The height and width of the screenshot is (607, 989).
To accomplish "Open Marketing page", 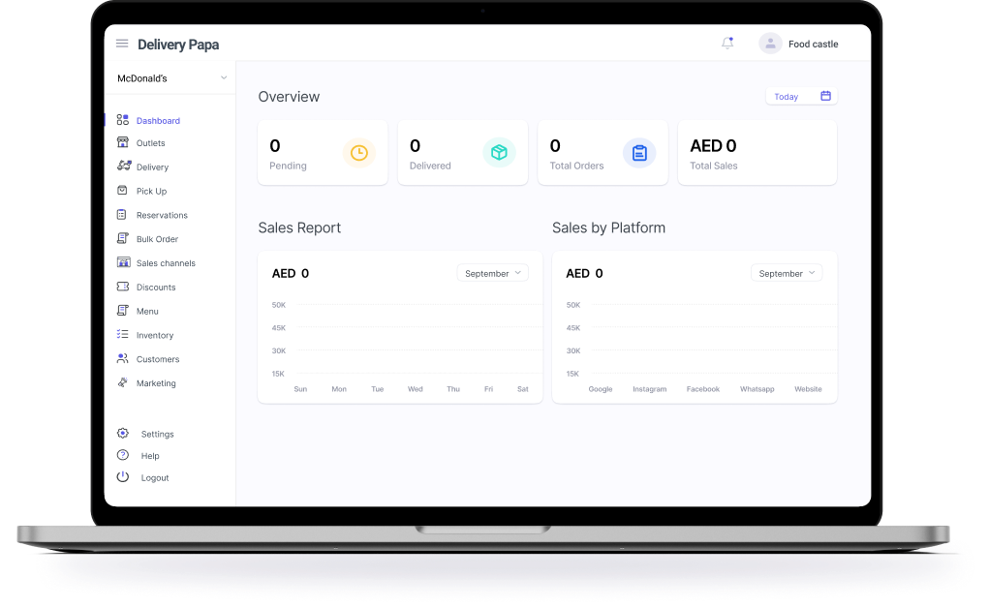I will point(156,383).
